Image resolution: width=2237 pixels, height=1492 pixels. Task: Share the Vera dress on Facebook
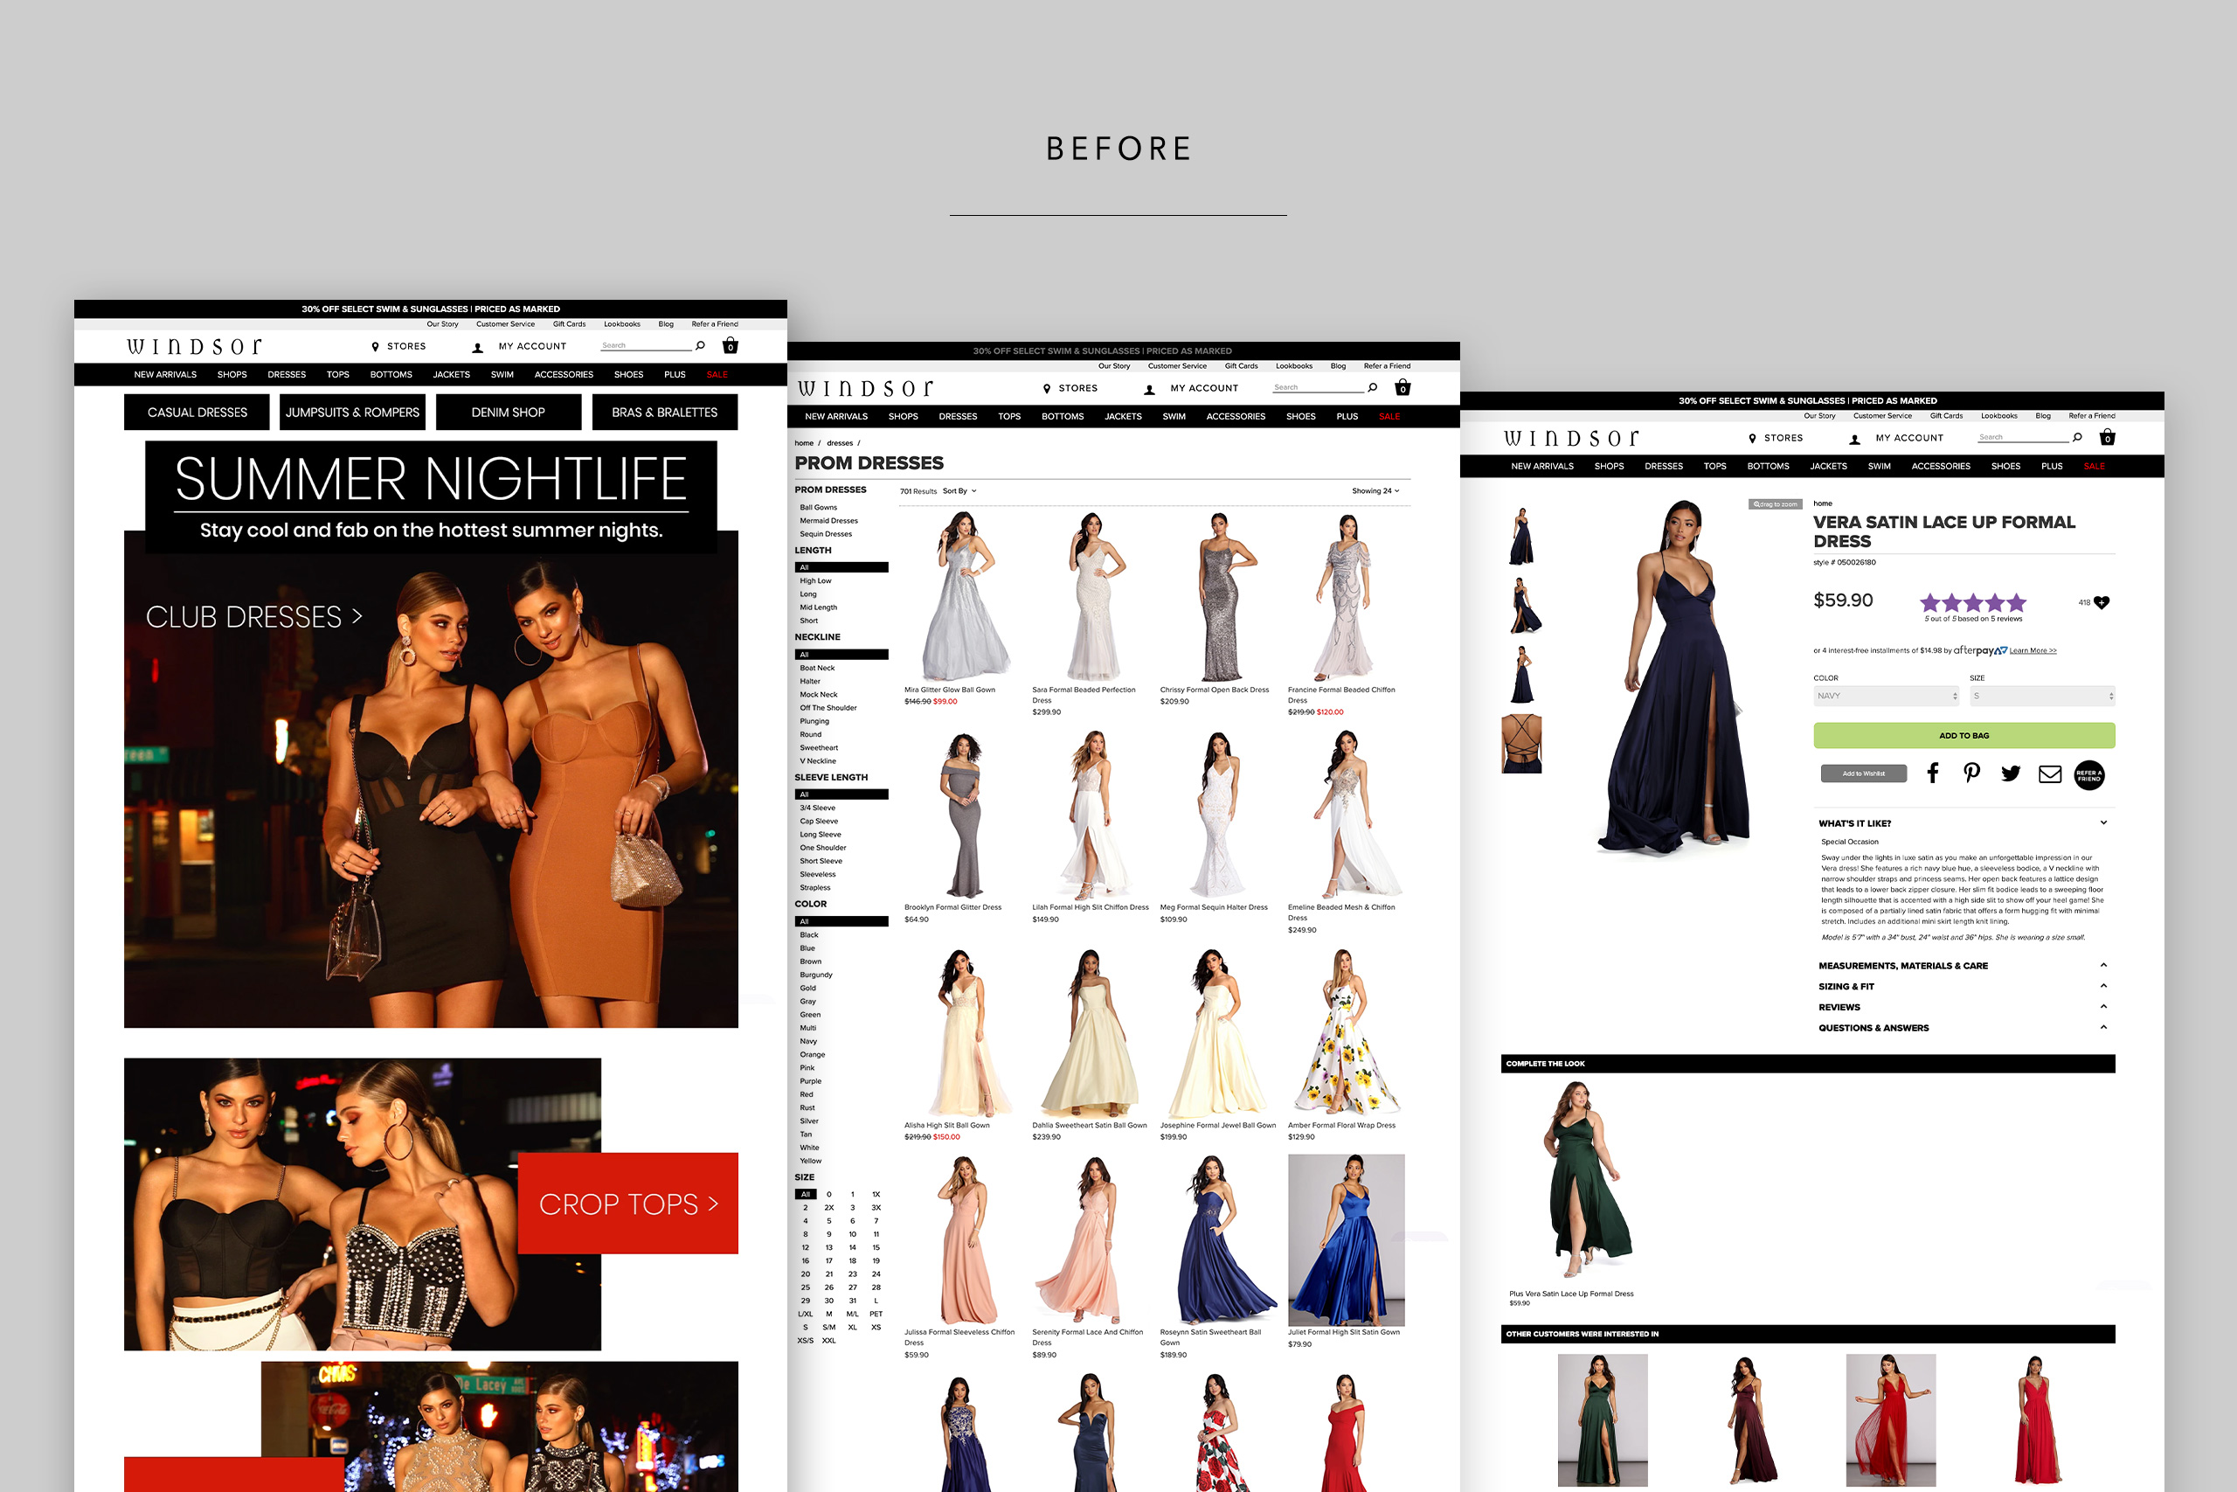click(x=1933, y=773)
